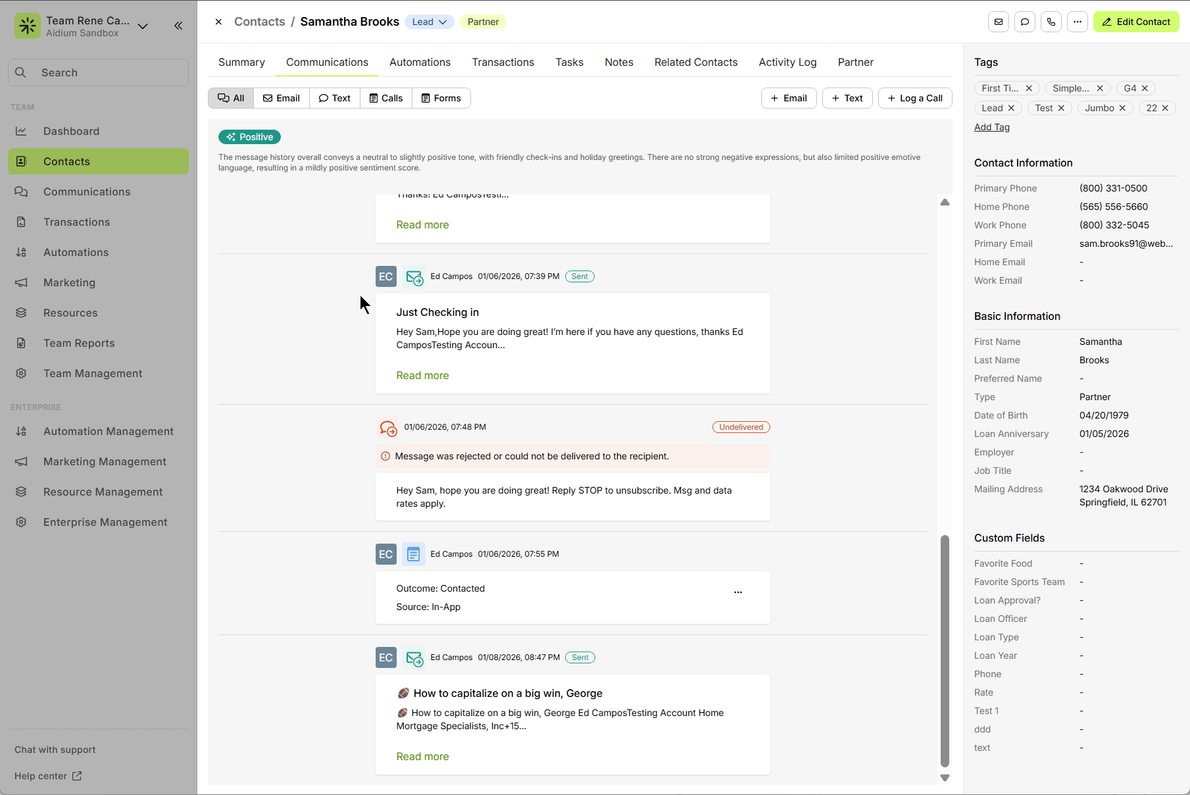Viewport: 1190px width, 795px height.
Task: Click the email icon in top header
Action: click(998, 22)
